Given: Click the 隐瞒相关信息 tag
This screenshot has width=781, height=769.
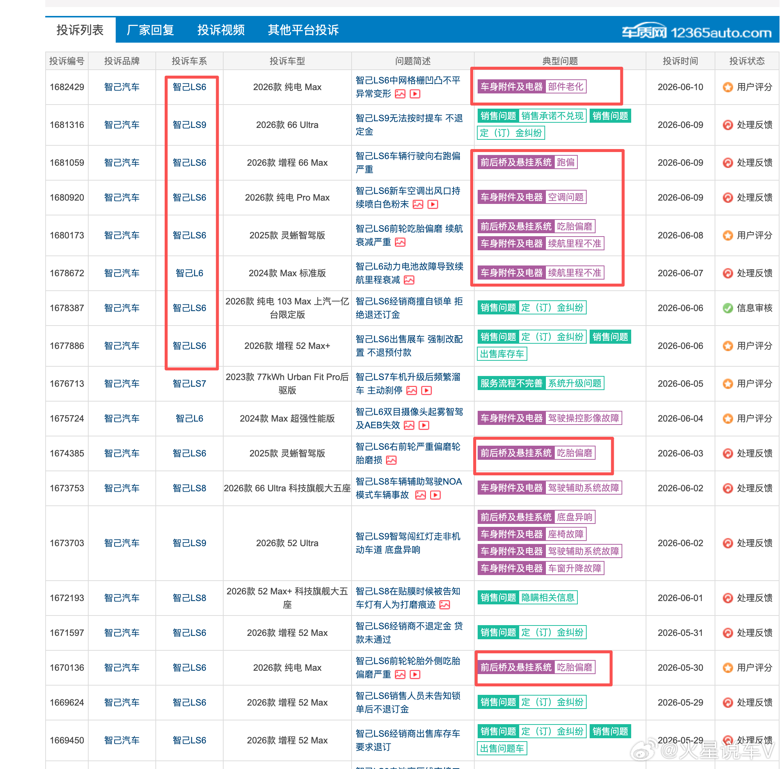Looking at the screenshot, I should pos(548,598).
